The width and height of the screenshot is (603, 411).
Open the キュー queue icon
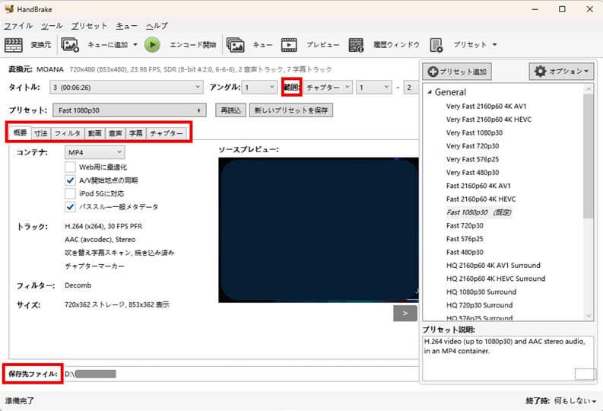[236, 45]
